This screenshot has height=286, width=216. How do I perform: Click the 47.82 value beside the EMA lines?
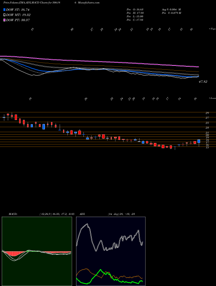[x=203, y=82]
